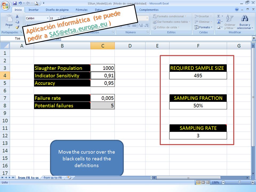
Task: Go to last sheet navigation arrow
Action: (13, 178)
